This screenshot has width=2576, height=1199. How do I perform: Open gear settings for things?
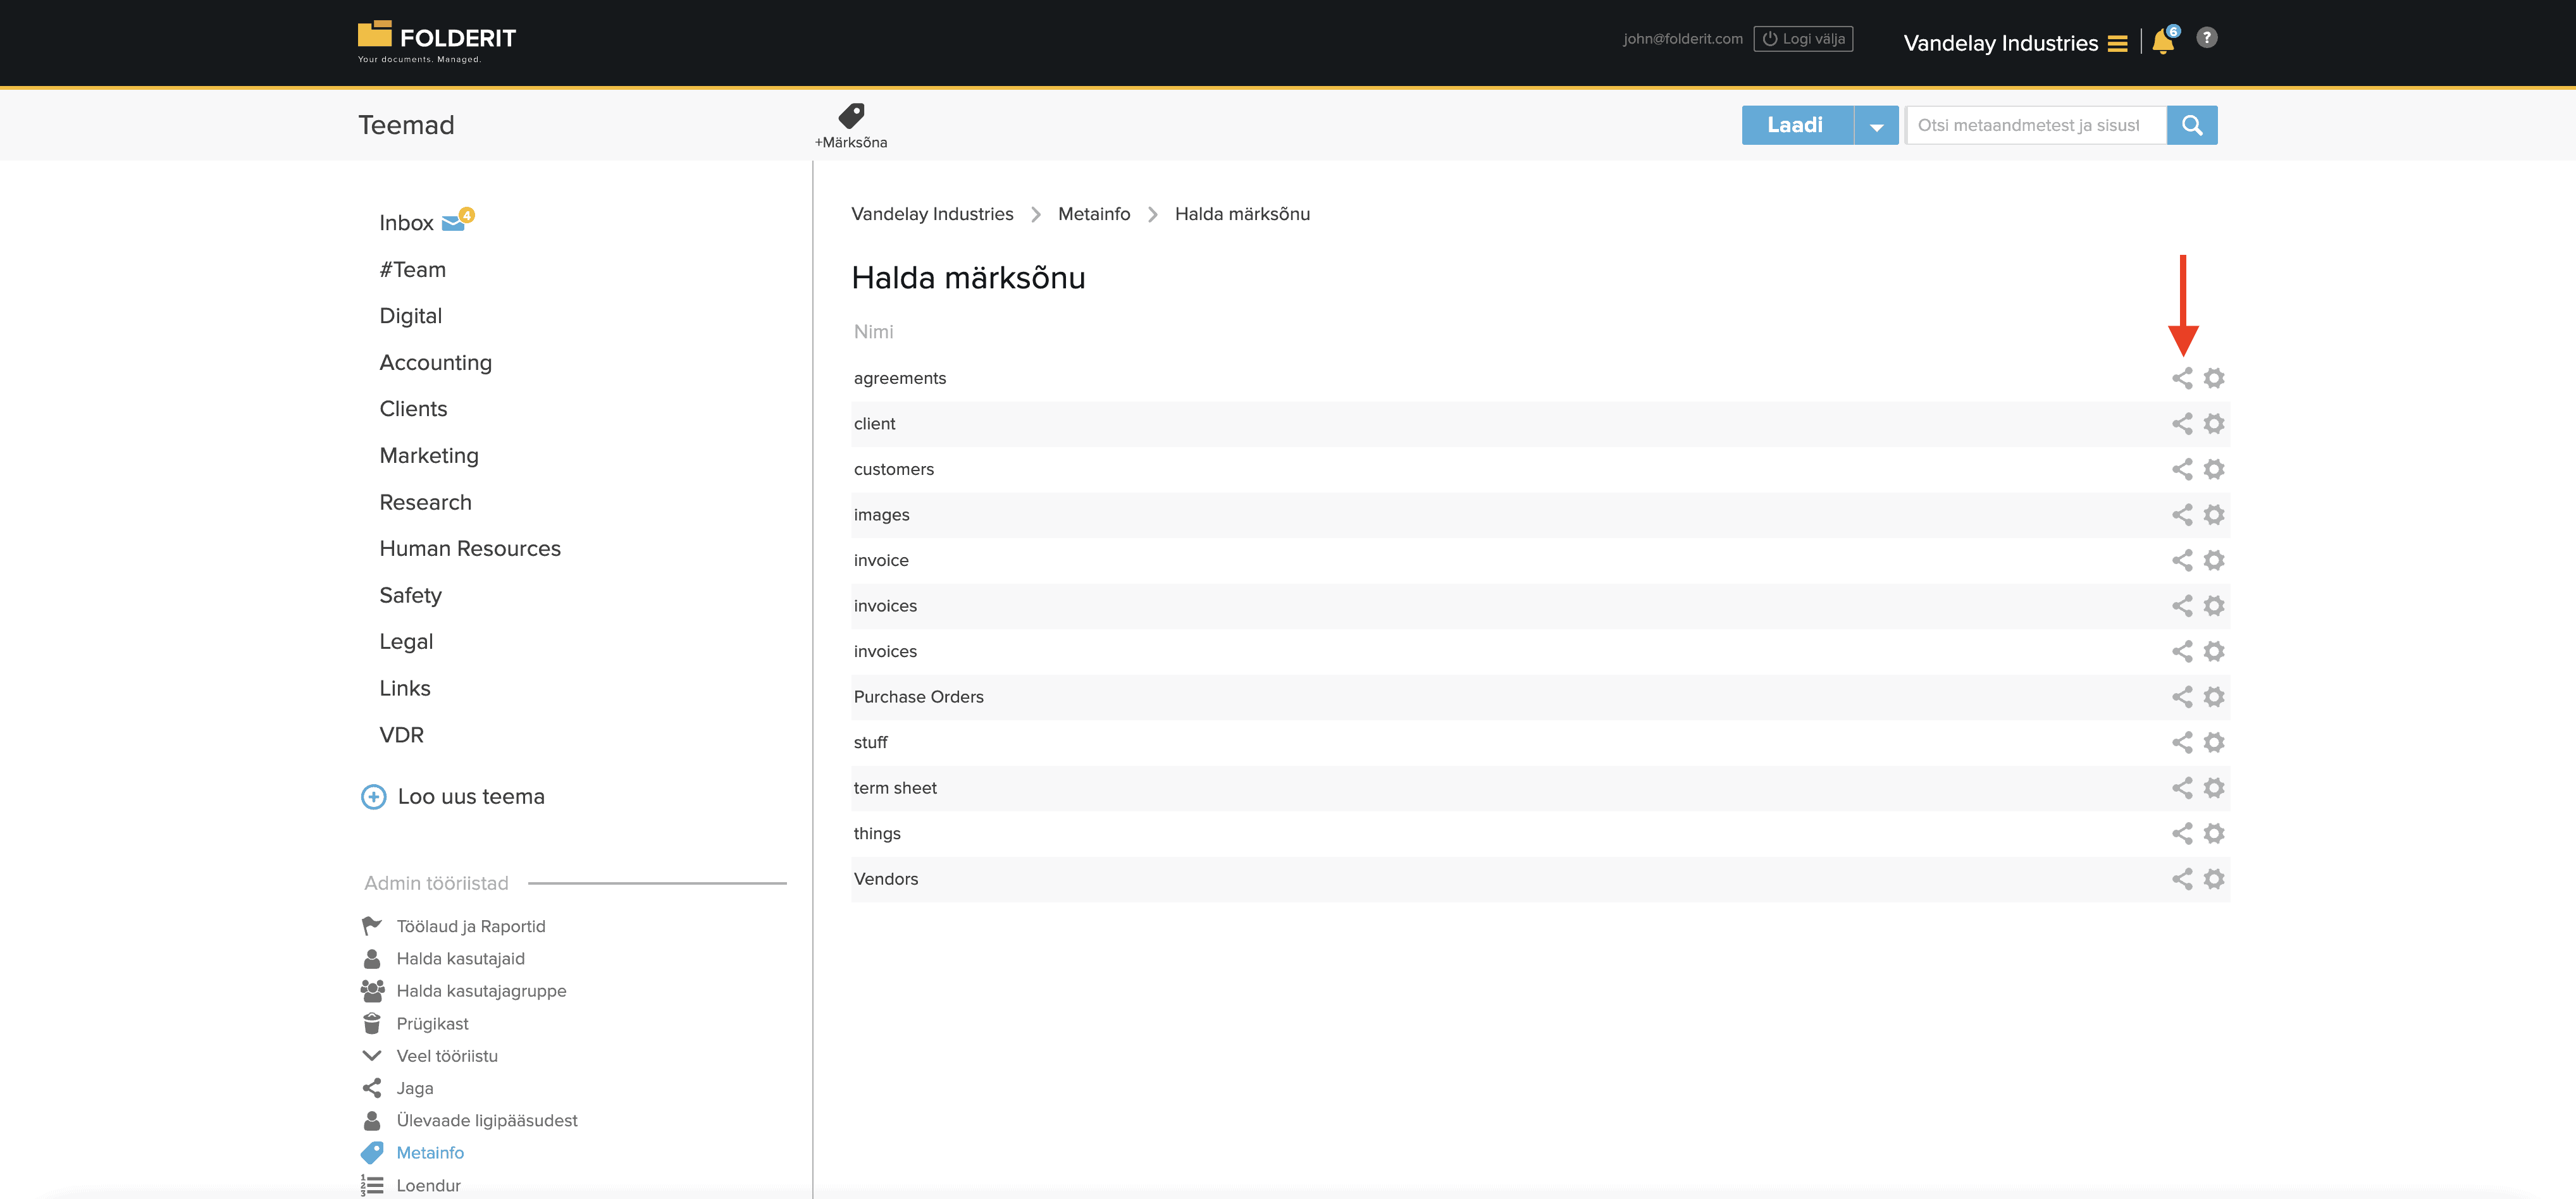2214,833
